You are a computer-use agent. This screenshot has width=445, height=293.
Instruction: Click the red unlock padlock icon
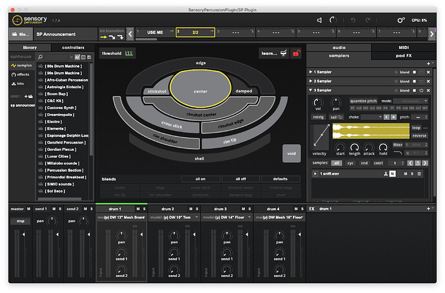tap(296, 53)
